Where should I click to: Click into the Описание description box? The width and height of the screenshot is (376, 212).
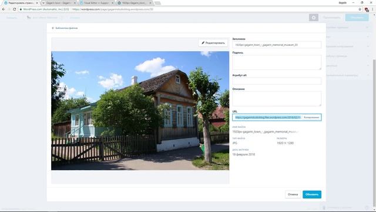coord(277,99)
